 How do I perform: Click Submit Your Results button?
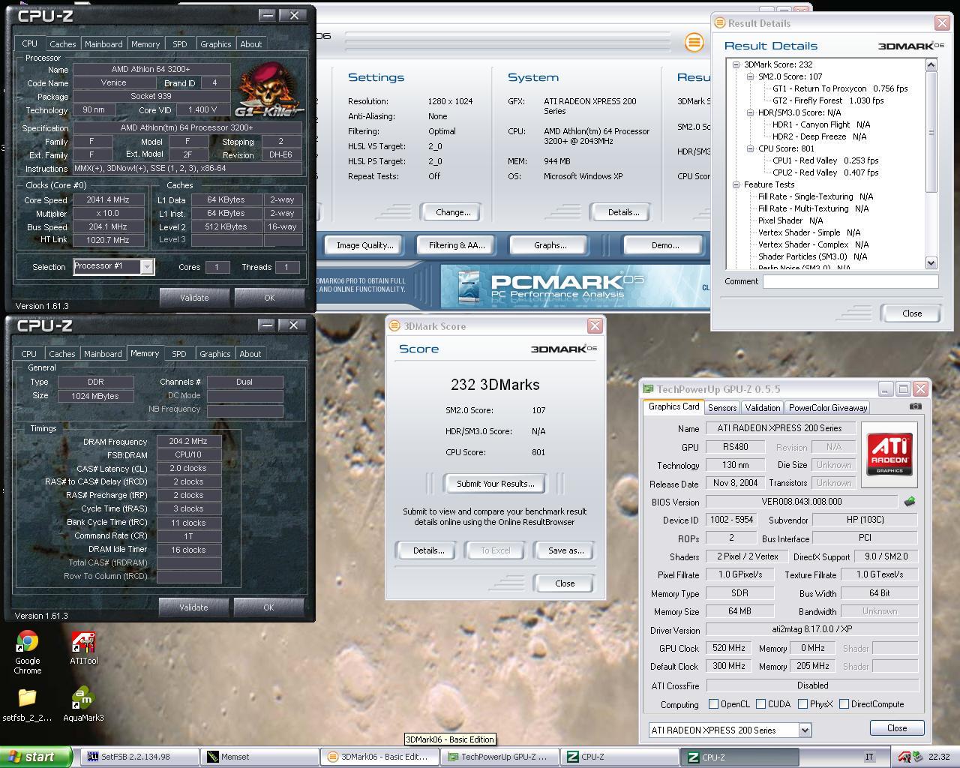pos(496,484)
